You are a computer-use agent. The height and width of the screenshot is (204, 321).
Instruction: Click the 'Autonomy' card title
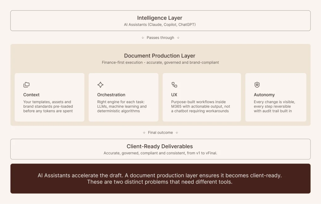pyautogui.click(x=264, y=95)
